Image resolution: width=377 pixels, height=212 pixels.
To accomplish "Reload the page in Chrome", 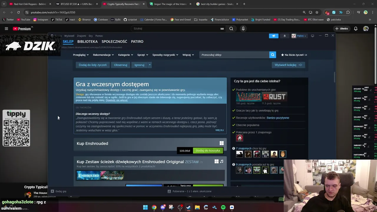I will [18, 12].
